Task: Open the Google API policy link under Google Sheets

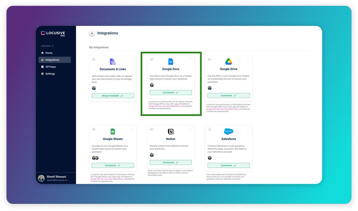Action: [x=107, y=179]
